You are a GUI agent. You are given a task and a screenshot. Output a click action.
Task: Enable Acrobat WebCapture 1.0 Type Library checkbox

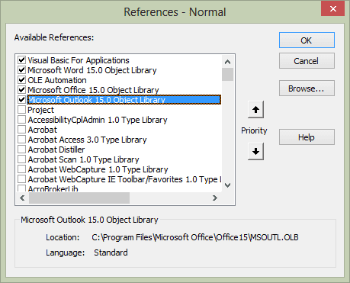pos(22,169)
